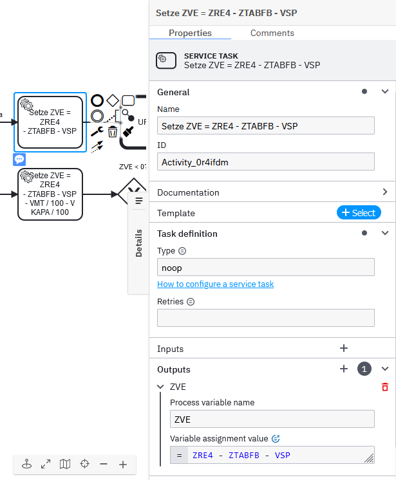Collapse the Task definition section chevron

pos(385,233)
